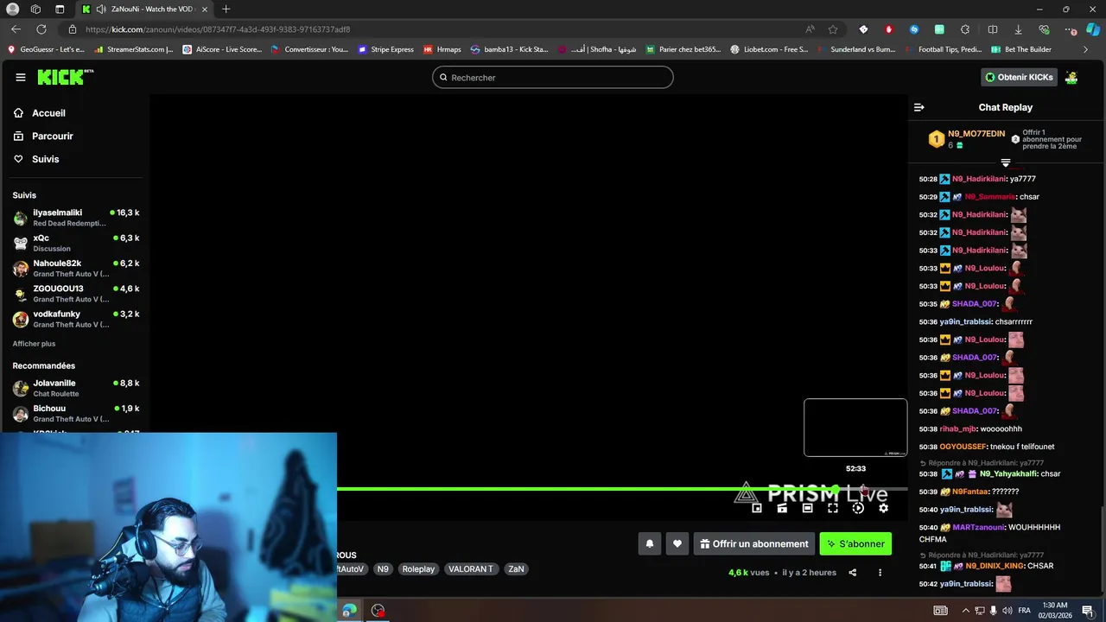Viewport: 1106px width, 622px height.
Task: Open picture-in-picture player mode
Action: pyautogui.click(x=757, y=508)
